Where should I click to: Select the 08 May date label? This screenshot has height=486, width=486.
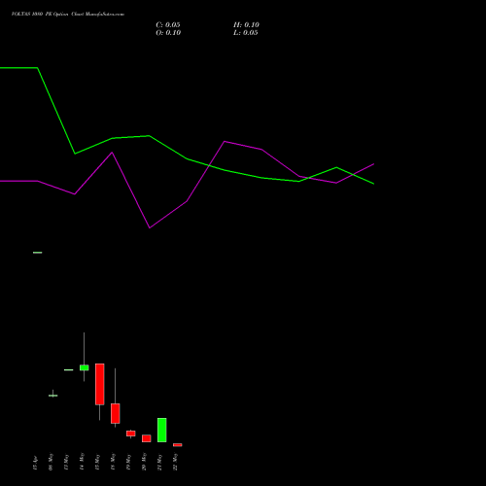coord(51,462)
